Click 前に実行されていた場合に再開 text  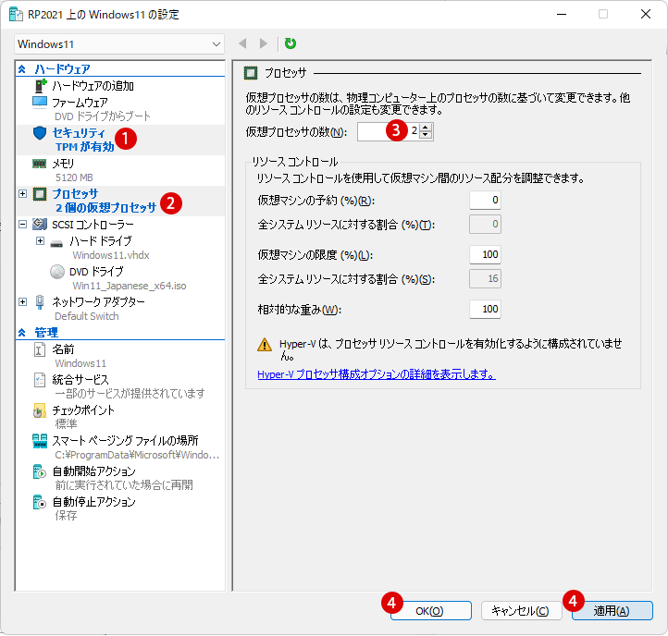coord(124,485)
